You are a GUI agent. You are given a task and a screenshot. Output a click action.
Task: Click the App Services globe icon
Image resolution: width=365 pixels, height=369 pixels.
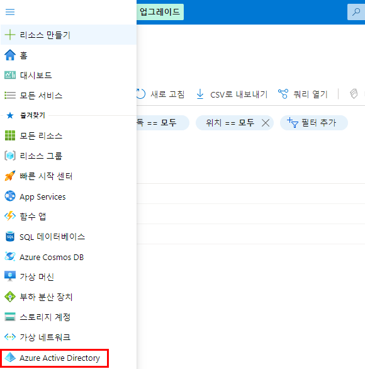pos(10,196)
